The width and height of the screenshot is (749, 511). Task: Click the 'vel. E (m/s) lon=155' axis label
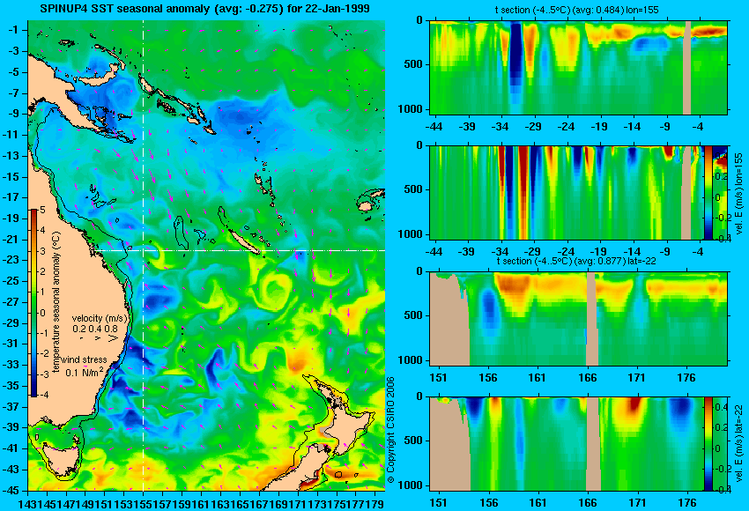tap(739, 194)
